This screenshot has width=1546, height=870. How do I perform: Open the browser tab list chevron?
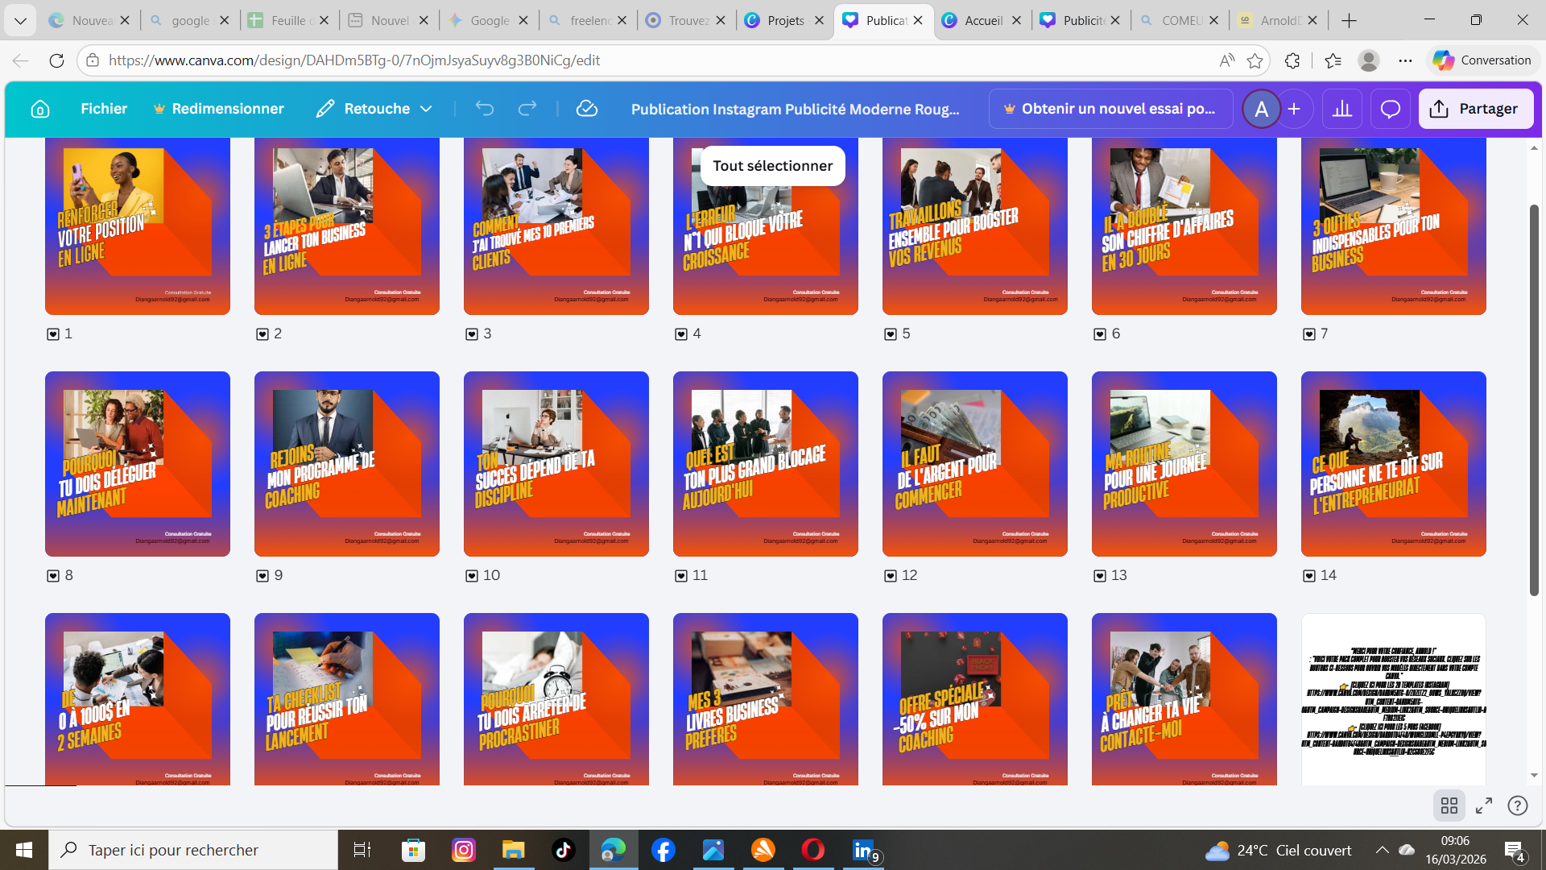click(20, 20)
